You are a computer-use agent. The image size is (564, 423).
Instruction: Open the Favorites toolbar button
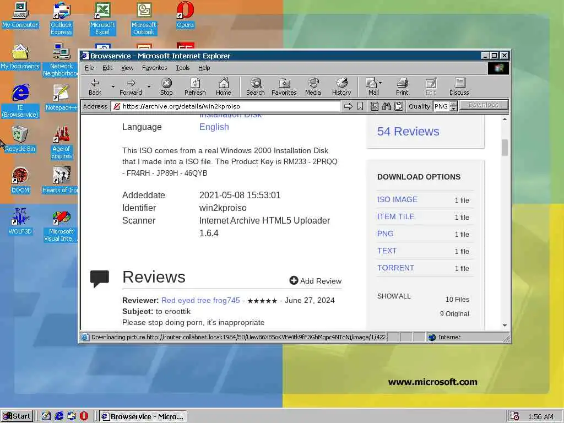coord(284,86)
